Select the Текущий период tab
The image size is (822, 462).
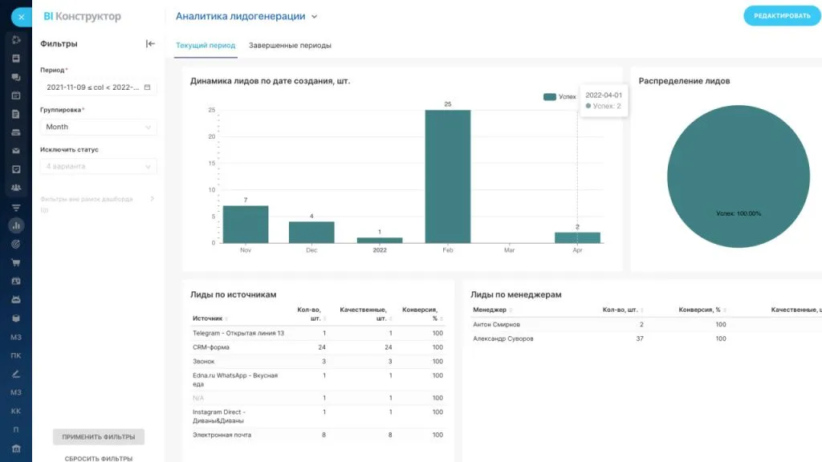pos(205,46)
